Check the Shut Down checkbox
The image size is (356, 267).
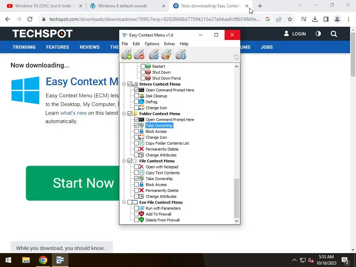pyautogui.click(x=143, y=72)
